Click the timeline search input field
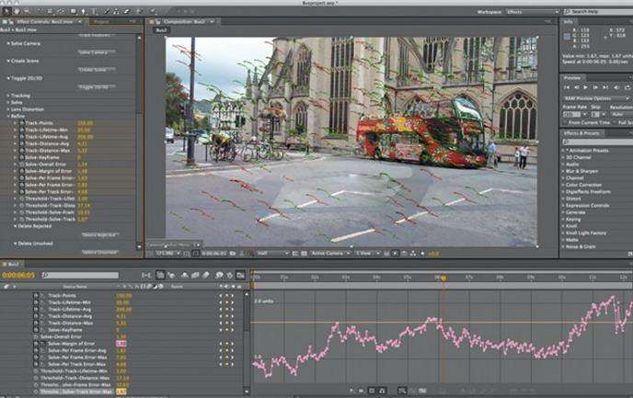Viewport: 633px width, 398px height. (x=80, y=275)
